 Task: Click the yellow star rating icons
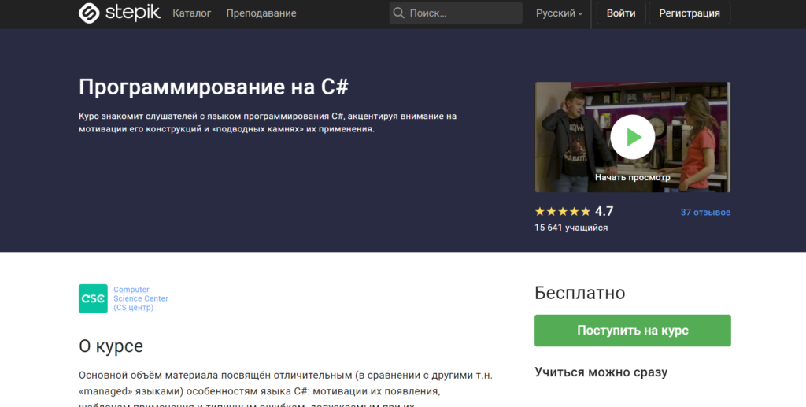click(562, 212)
